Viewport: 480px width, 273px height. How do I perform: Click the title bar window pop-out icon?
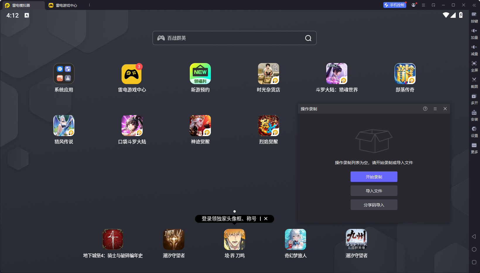click(433, 5)
